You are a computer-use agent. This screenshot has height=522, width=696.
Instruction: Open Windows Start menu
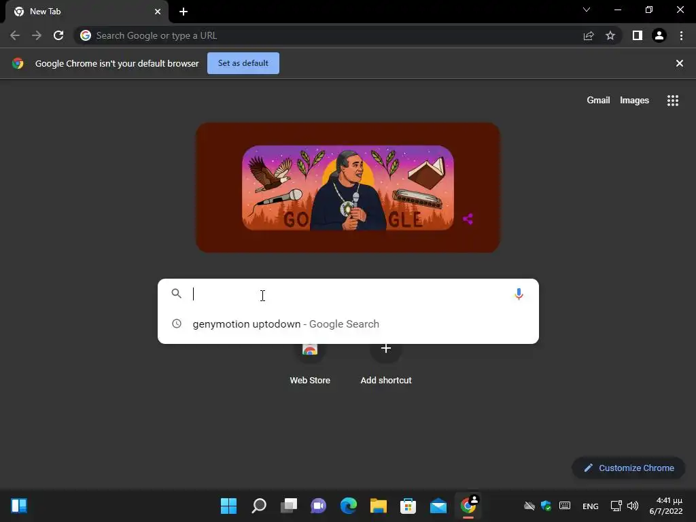pos(228,506)
